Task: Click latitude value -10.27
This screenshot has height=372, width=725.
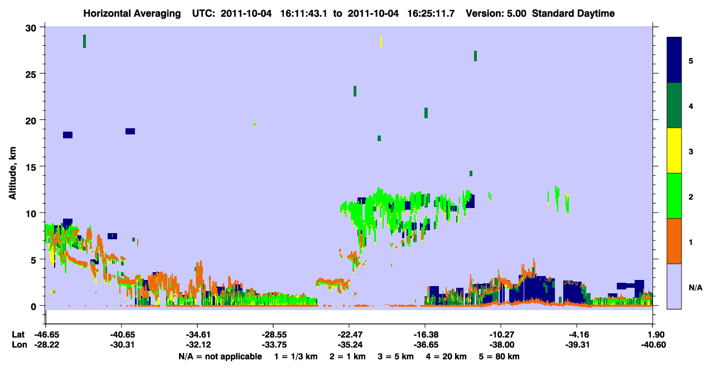Action: (501, 335)
